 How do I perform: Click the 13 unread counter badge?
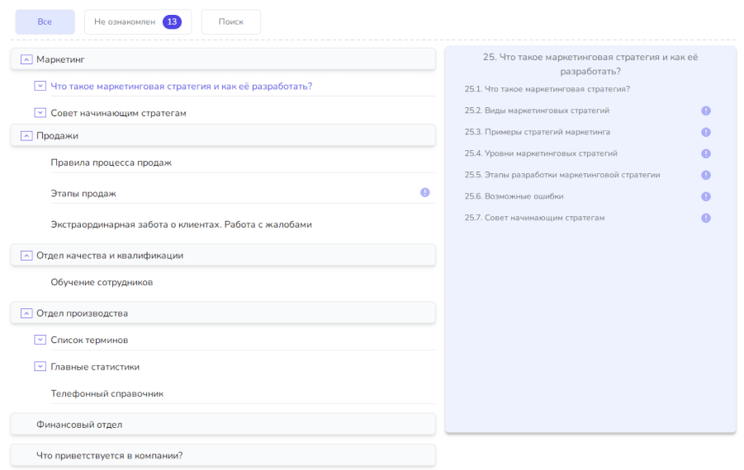click(172, 22)
